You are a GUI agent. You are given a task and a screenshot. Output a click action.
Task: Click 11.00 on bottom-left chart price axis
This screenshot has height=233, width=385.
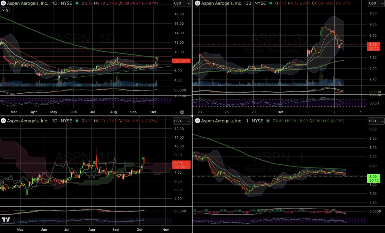click(x=179, y=137)
